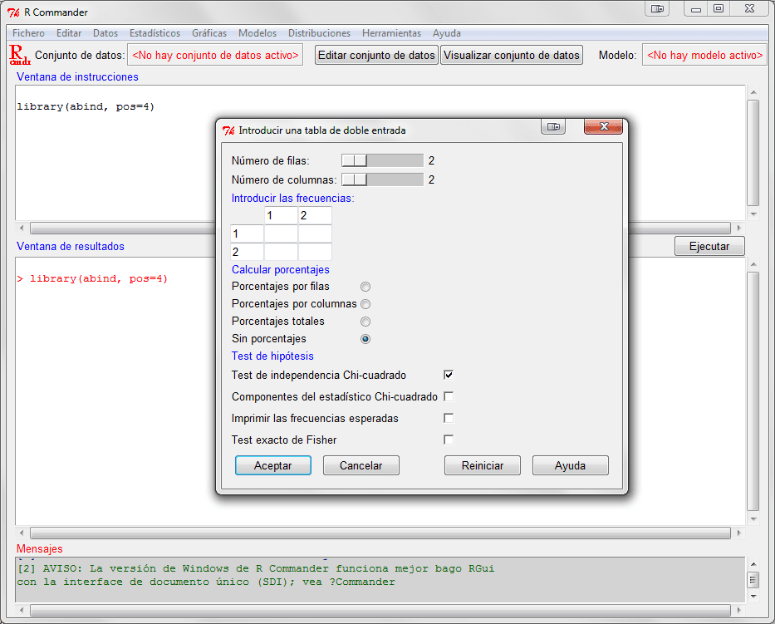Click the instructions window scroll-down arrow
The image size is (775, 624).
[x=753, y=214]
